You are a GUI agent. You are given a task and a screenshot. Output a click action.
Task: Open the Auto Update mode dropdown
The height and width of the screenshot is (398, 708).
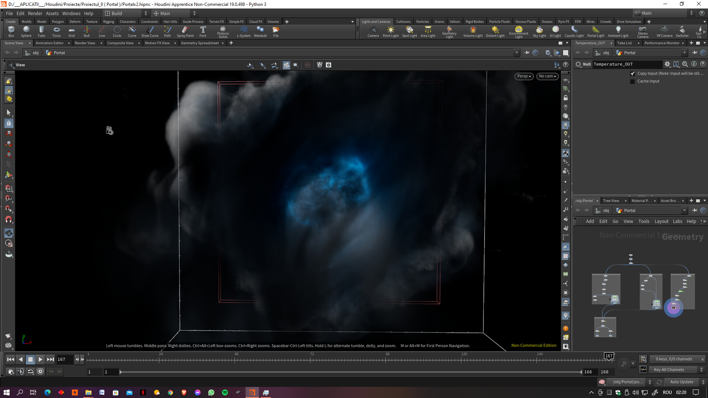[681, 382]
